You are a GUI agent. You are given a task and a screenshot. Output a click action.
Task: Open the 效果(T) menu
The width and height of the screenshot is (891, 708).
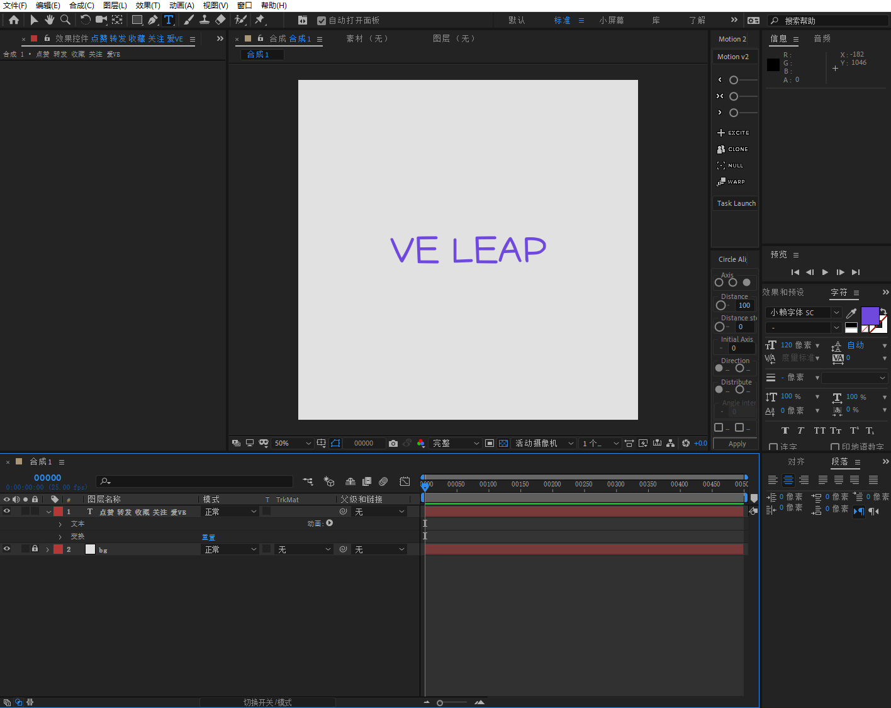click(x=148, y=6)
